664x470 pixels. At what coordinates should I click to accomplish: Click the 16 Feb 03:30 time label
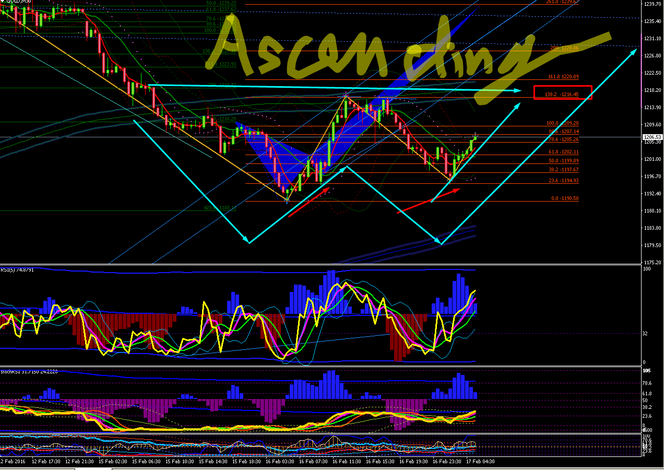[280, 462]
